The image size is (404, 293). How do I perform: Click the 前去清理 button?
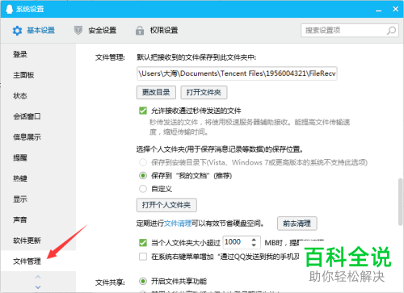pyautogui.click(x=297, y=224)
